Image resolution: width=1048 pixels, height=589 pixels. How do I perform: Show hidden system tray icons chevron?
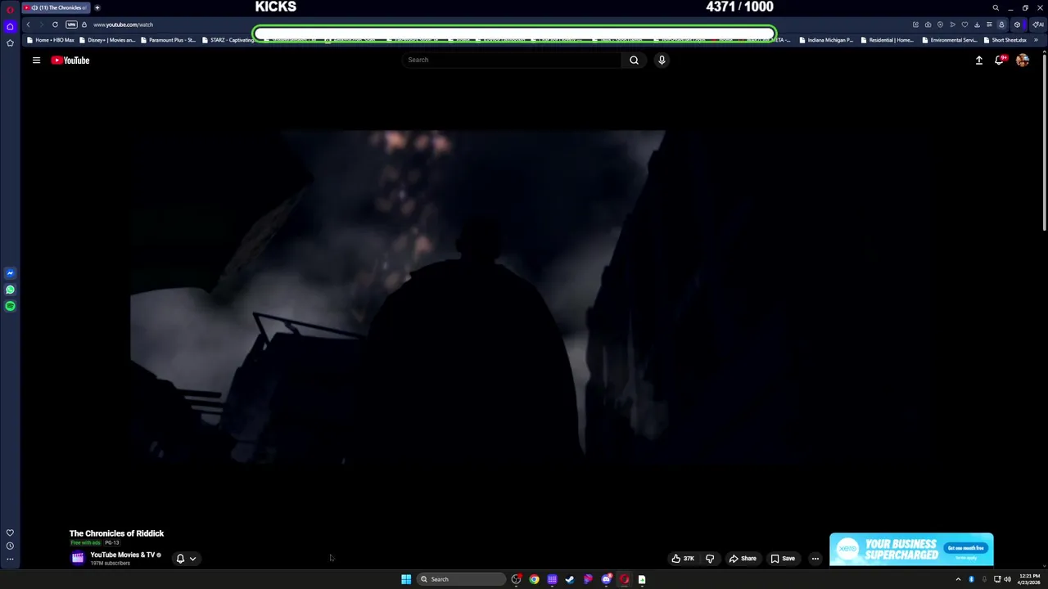(958, 579)
